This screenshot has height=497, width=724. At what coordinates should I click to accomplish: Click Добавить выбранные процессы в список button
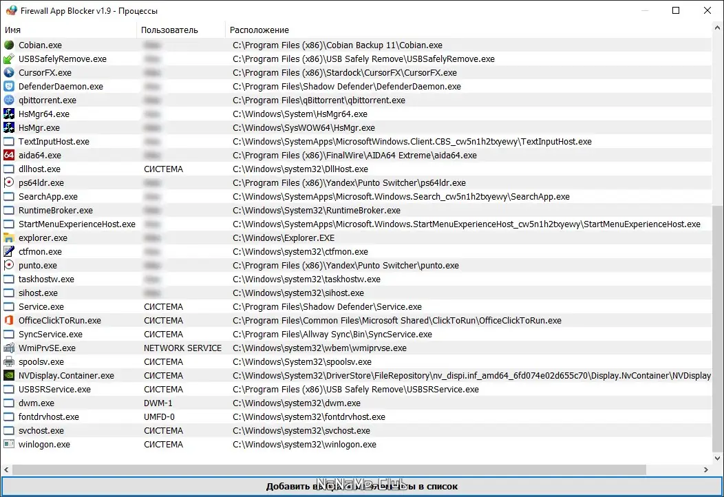361,487
